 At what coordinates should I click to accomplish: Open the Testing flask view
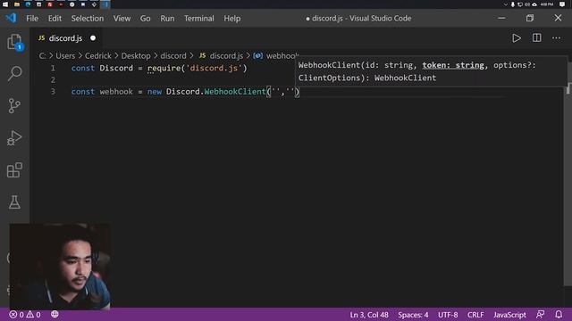pos(14,202)
